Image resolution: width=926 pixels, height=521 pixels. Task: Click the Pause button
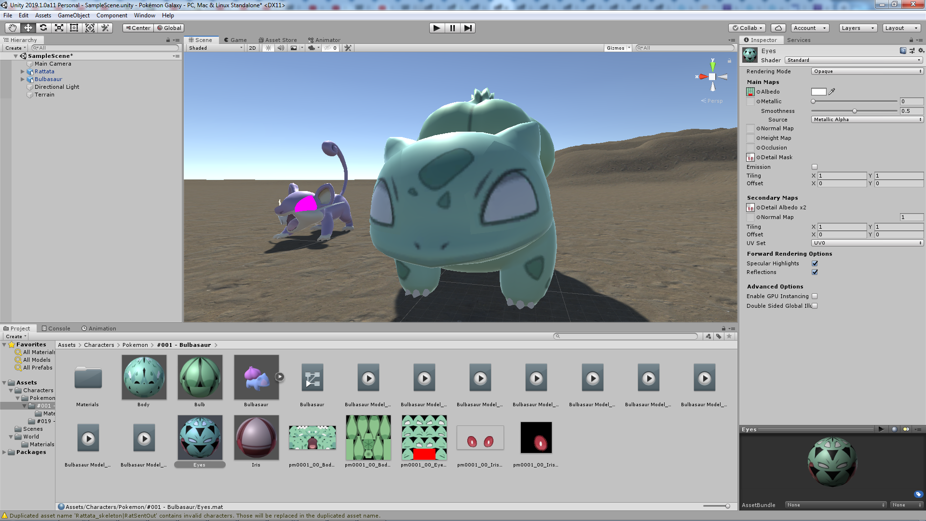tap(452, 28)
